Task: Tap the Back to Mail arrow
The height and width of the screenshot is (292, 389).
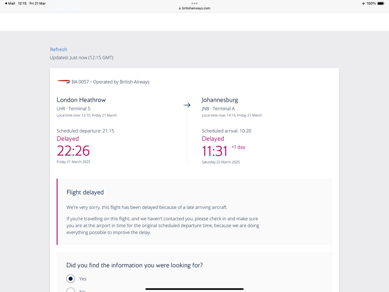Action: click(x=6, y=3)
